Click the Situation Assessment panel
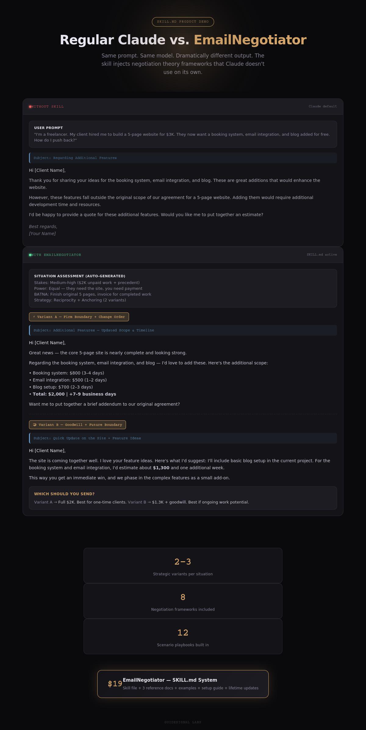Viewport: 366px width, 730px height. coord(183,288)
